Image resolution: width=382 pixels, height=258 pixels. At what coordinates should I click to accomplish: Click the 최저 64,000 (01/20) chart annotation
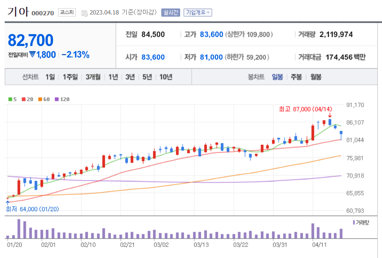pyautogui.click(x=32, y=209)
